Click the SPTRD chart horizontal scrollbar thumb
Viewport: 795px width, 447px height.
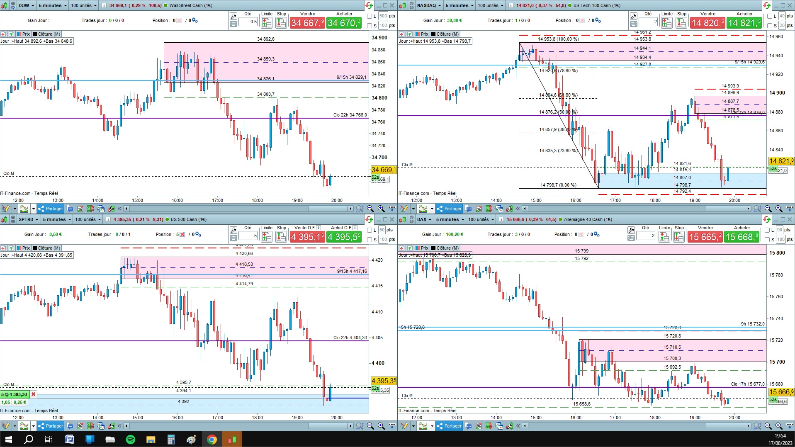328,426
